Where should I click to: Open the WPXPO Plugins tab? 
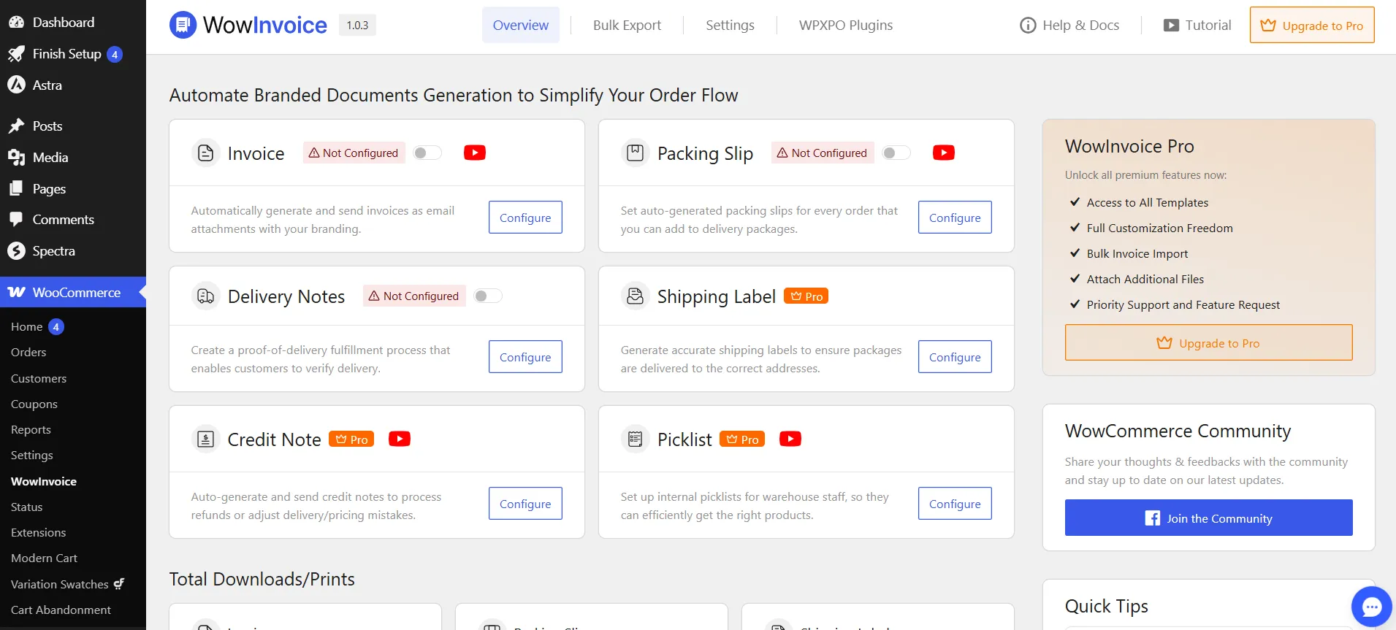(x=846, y=25)
